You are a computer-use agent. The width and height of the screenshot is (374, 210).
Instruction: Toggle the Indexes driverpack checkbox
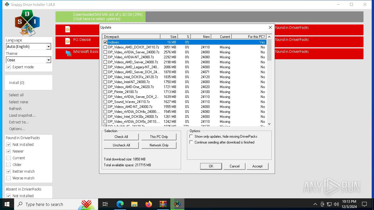tap(105, 42)
